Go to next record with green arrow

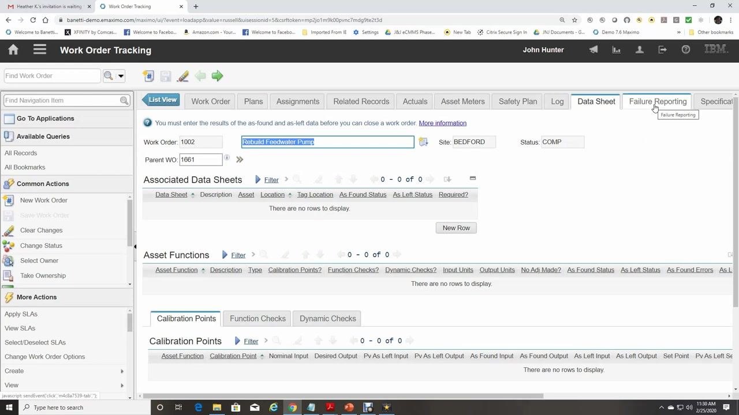[217, 76]
